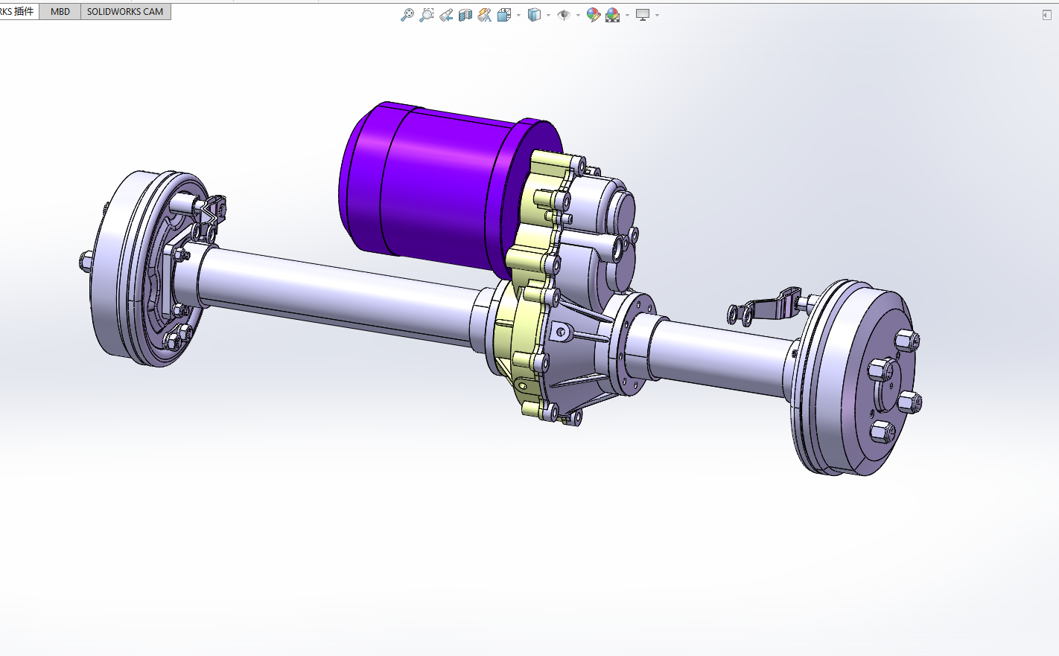Image resolution: width=1059 pixels, height=656 pixels.
Task: Click the View Orientation cube icon
Action: coord(503,15)
